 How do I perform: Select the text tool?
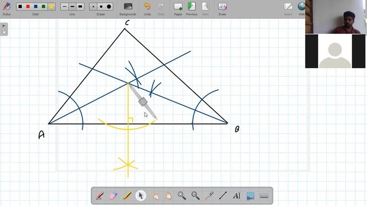point(236,196)
